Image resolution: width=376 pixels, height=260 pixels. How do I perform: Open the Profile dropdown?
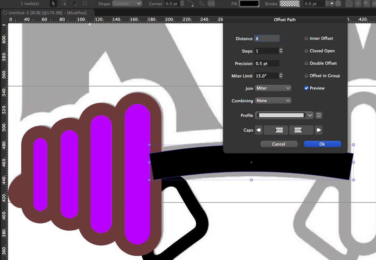[284, 115]
